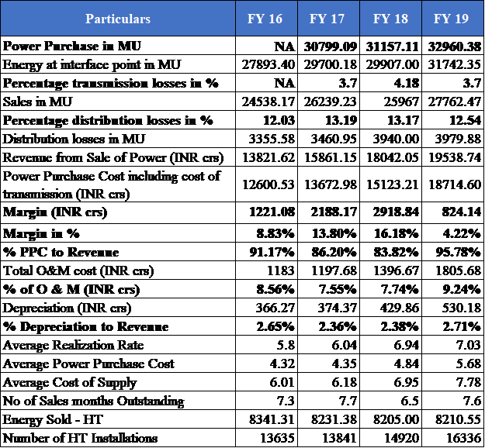
Task: Click 'Average Realization Rate' label
Action: 73,345
